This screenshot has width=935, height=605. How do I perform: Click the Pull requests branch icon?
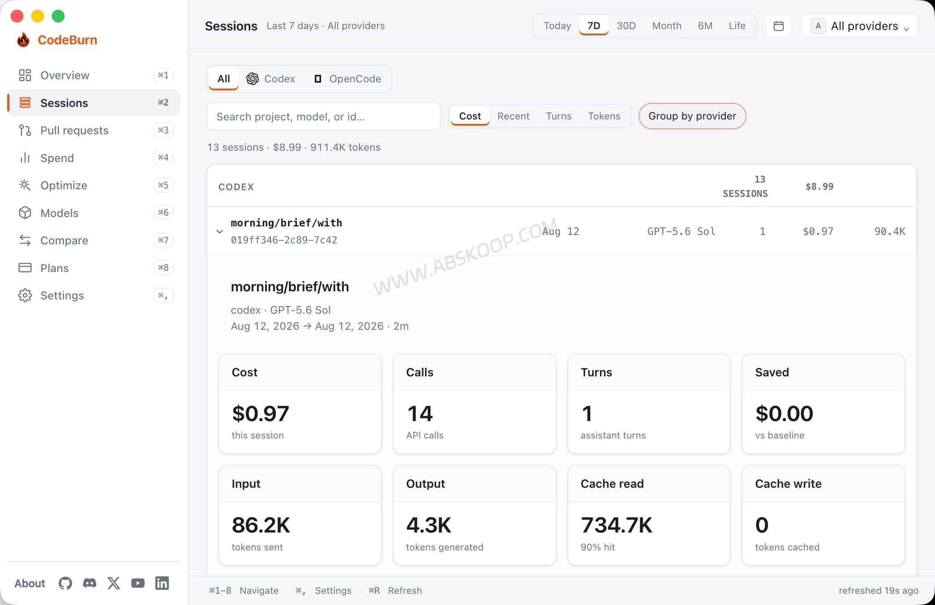tap(25, 130)
